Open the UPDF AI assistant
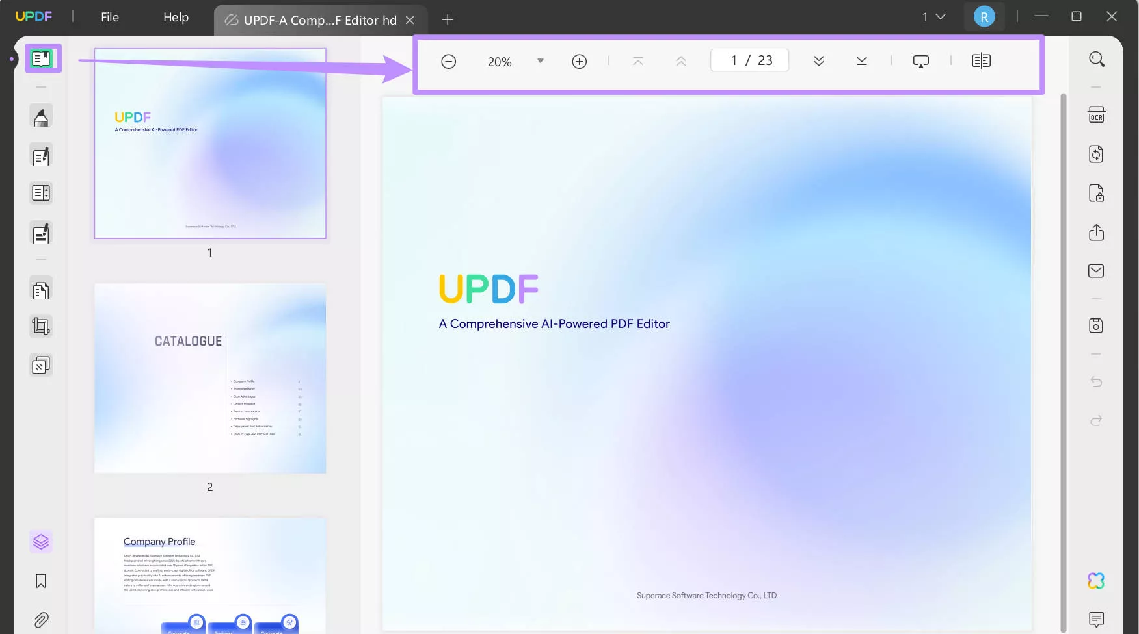The width and height of the screenshot is (1139, 634). point(1097,581)
